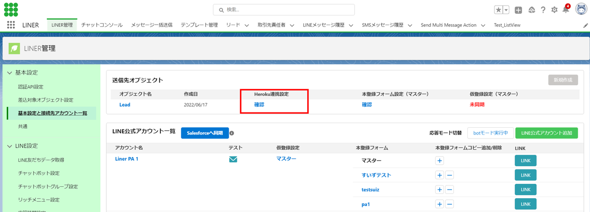
Task: Open the SMSメッセージ履歴 tab
Action: point(382,25)
